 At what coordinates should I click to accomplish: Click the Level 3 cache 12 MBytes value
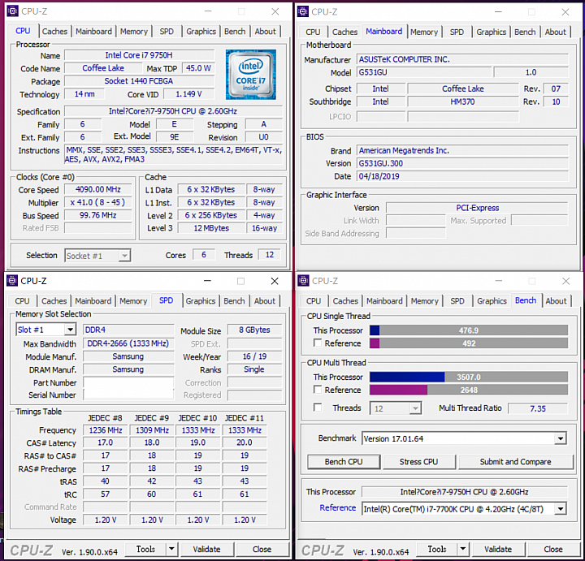point(211,228)
